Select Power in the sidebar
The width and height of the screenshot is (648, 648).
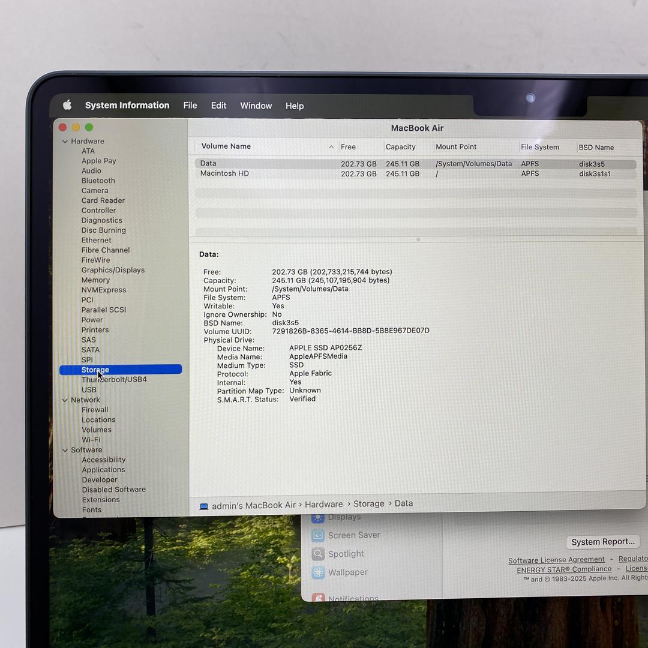coord(92,320)
